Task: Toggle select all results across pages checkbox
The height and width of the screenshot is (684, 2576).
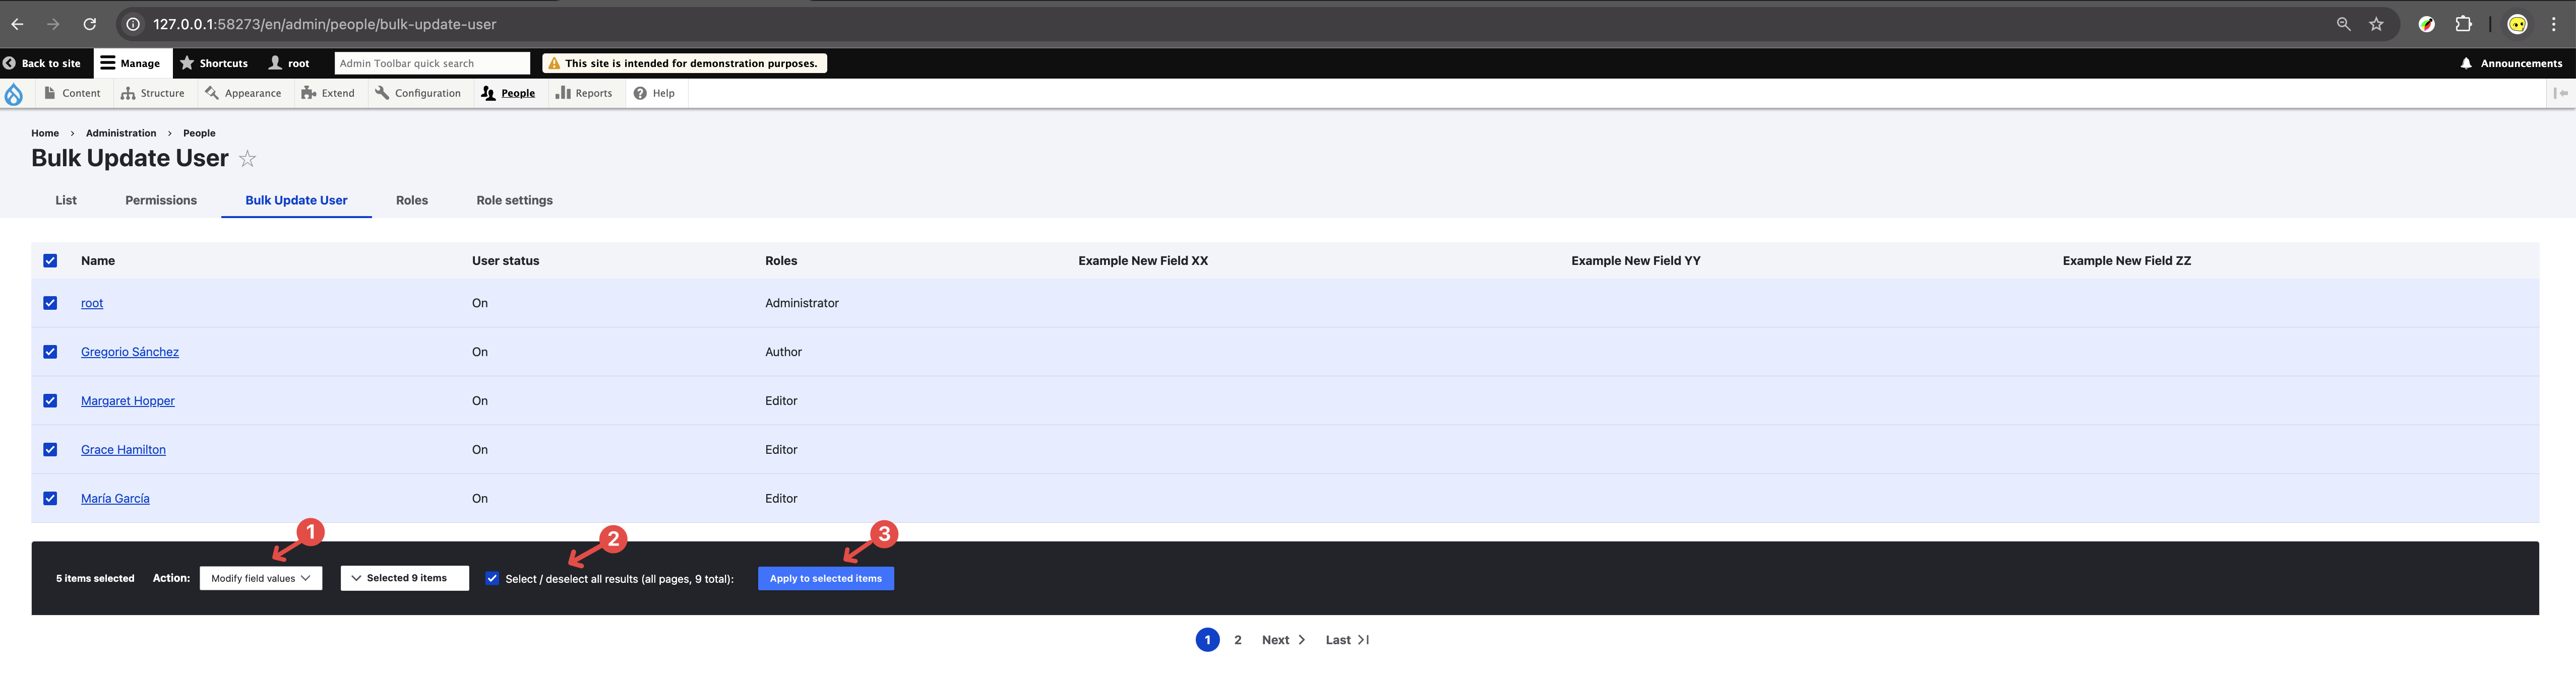Action: 492,578
